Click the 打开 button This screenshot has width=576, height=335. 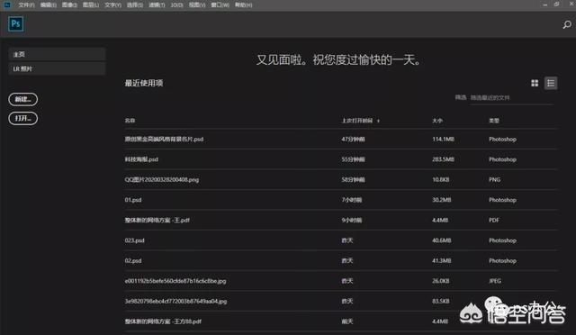(x=22, y=118)
